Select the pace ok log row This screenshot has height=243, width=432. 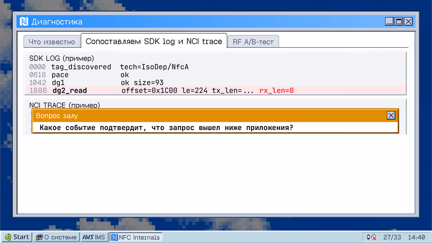(x=215, y=75)
